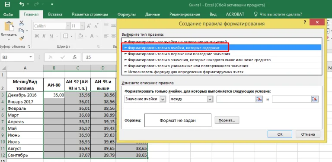Open the 'между' operator dropdown
Viewport: 332px width, 162px height.
click(191, 99)
